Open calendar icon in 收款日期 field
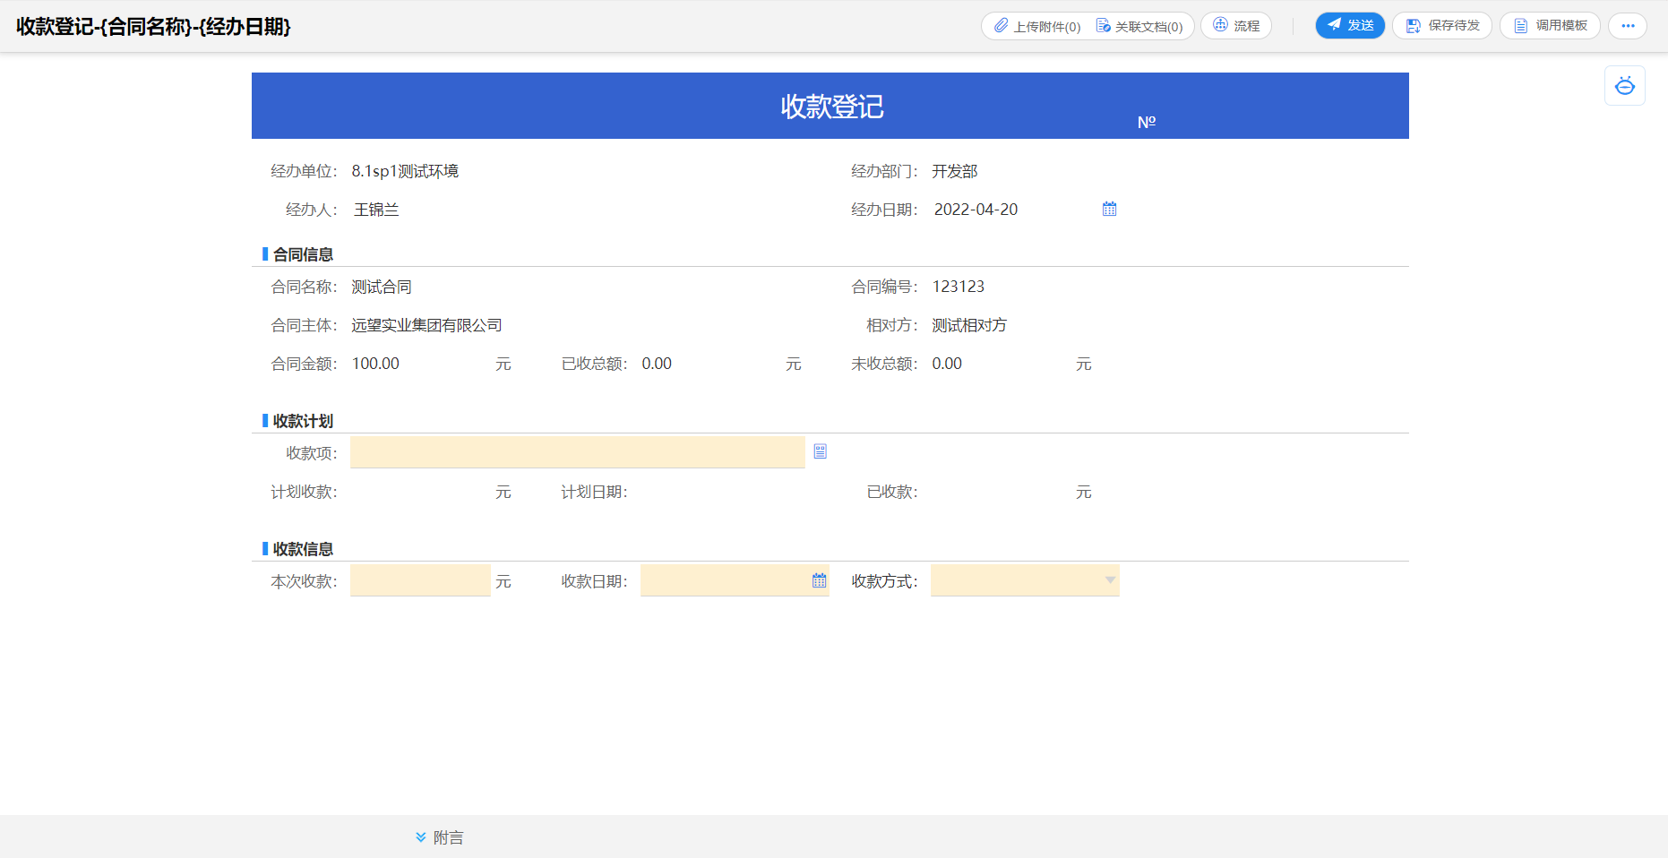Viewport: 1668px width, 858px height. pos(820,580)
